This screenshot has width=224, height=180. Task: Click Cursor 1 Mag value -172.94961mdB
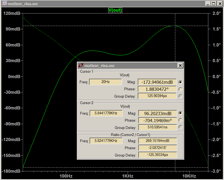157,82
